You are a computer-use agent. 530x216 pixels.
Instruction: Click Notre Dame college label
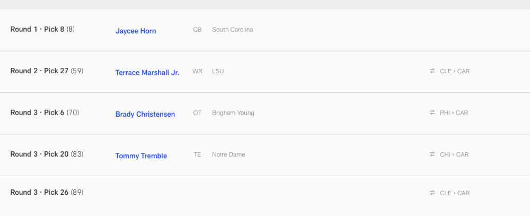[x=228, y=154]
